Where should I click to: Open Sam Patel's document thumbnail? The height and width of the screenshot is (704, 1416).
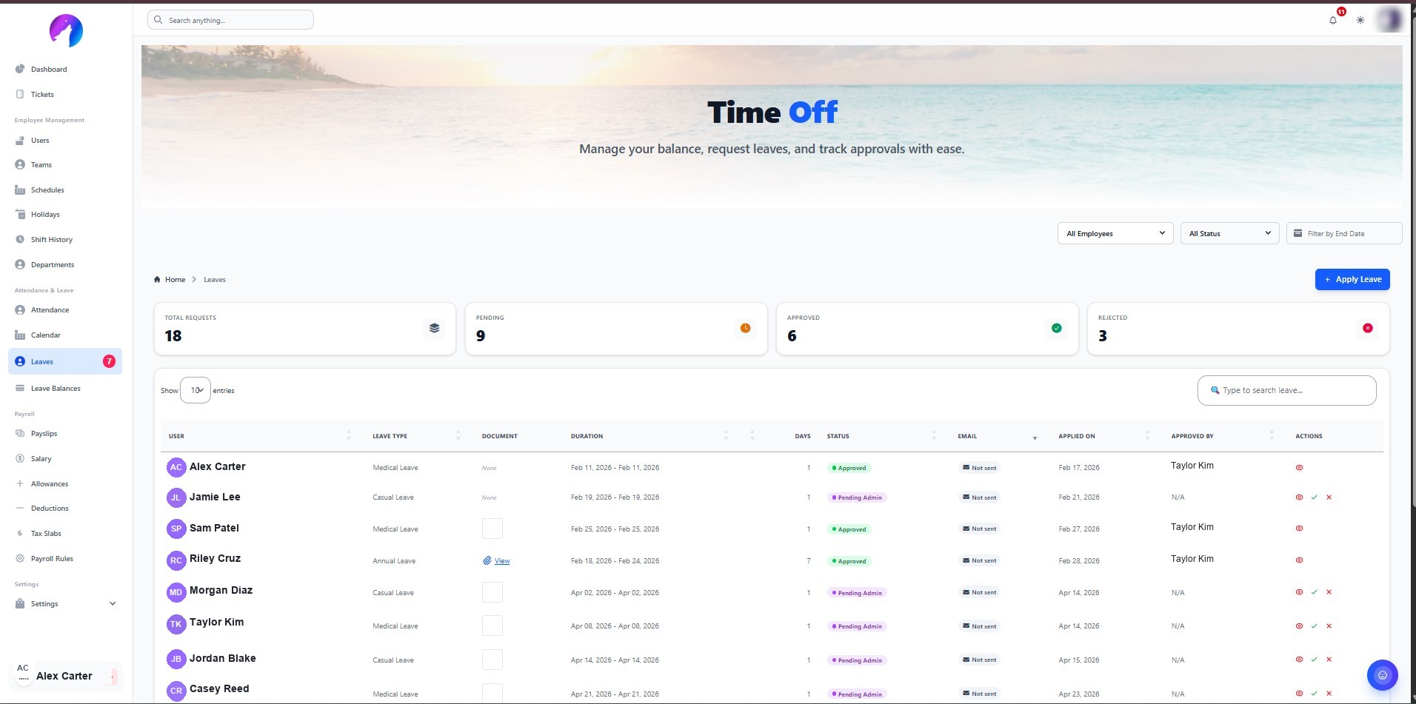tap(492, 529)
